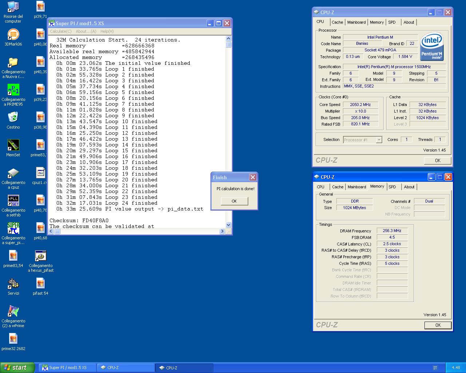Viewport: 466px width, 373px height.
Task: Launch the hexus_pifast shortcut
Action: (x=40, y=262)
